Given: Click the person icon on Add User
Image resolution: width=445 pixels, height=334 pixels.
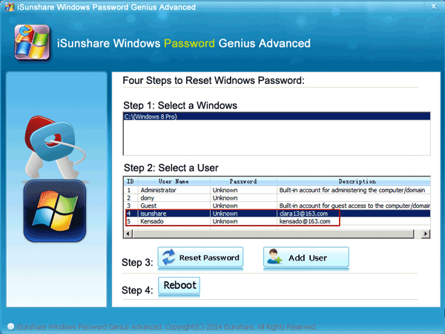Looking at the screenshot, I should tap(274, 257).
